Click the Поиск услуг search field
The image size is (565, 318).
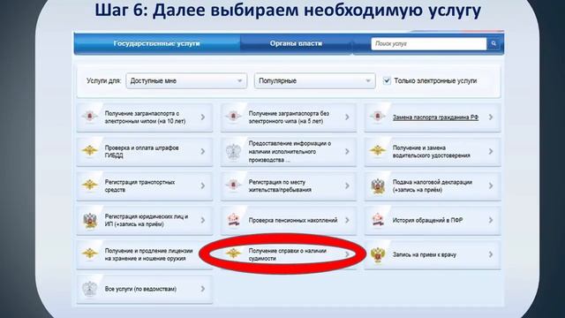429,43
